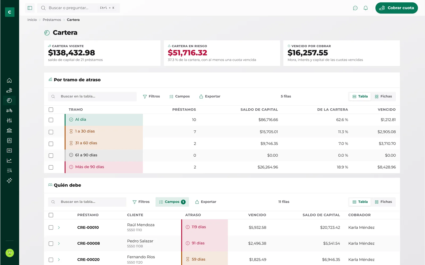Open the chat messages icon
425x265 pixels.
pos(355,8)
